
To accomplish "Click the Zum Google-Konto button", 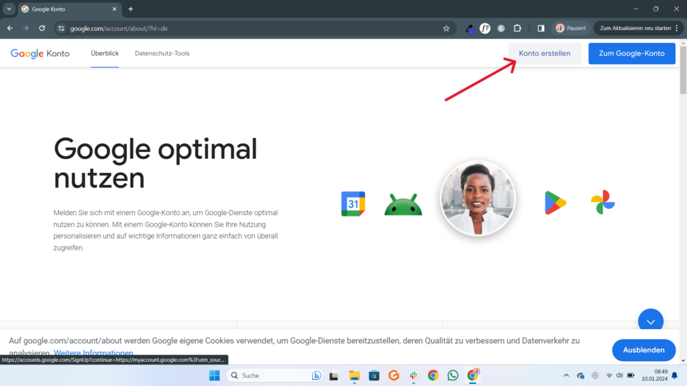I will [631, 54].
